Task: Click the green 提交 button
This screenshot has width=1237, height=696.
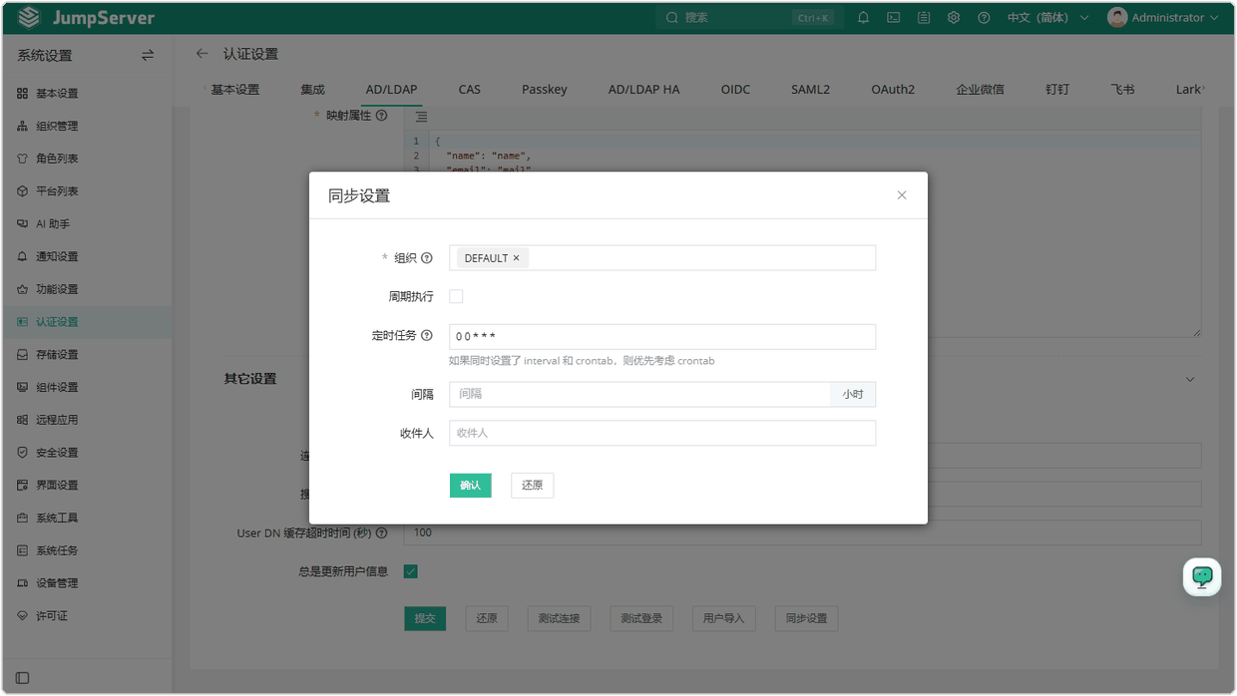Action: point(425,618)
